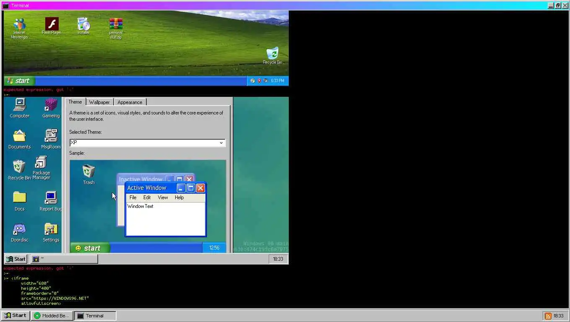Screen dimensions: 570x322
Task: Open Edit menu in the Active Window sample
Action: pyautogui.click(x=147, y=197)
